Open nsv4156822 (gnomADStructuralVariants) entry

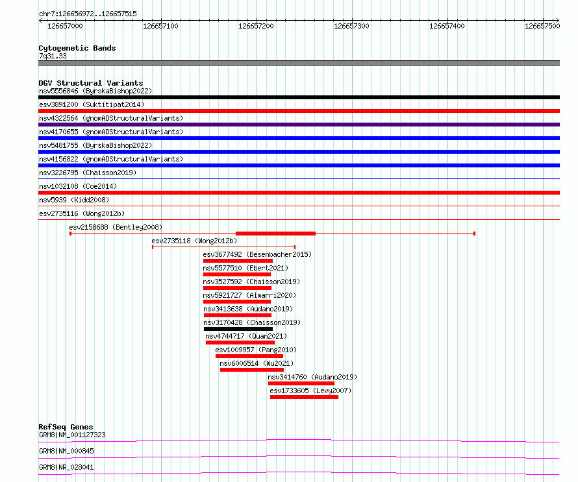click(x=111, y=159)
